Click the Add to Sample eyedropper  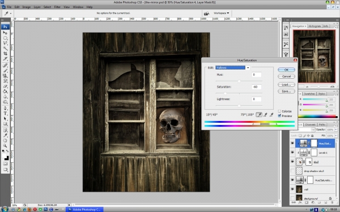(x=265, y=115)
